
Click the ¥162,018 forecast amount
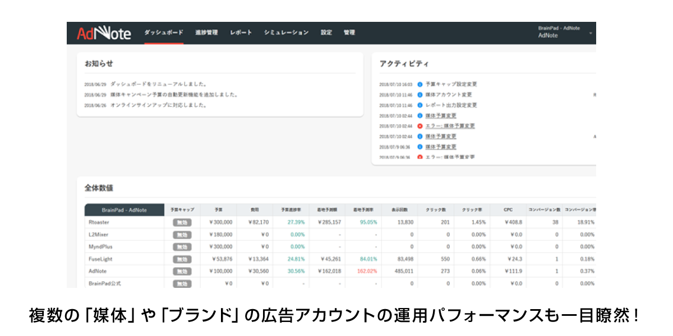329,271
